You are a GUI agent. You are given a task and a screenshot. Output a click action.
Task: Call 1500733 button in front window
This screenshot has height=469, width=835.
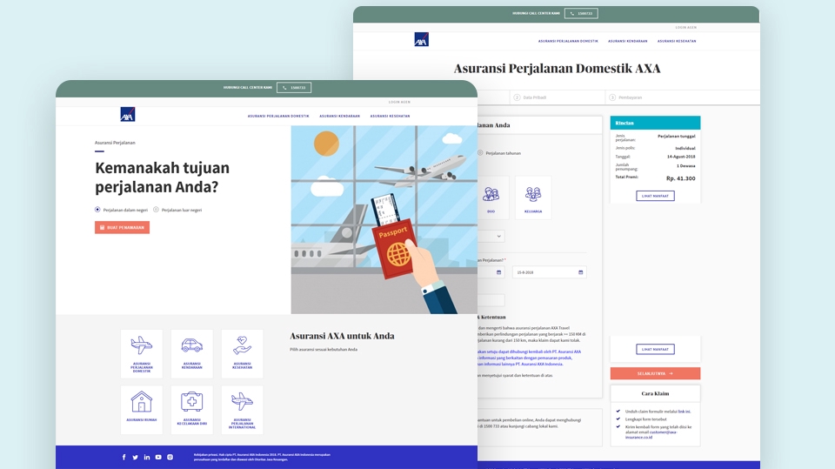(294, 87)
